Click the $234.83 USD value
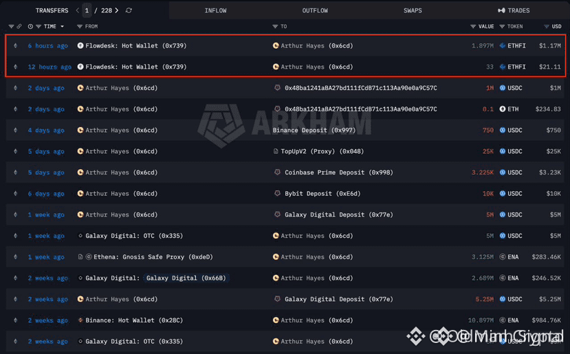This screenshot has height=354, width=570. 548,109
